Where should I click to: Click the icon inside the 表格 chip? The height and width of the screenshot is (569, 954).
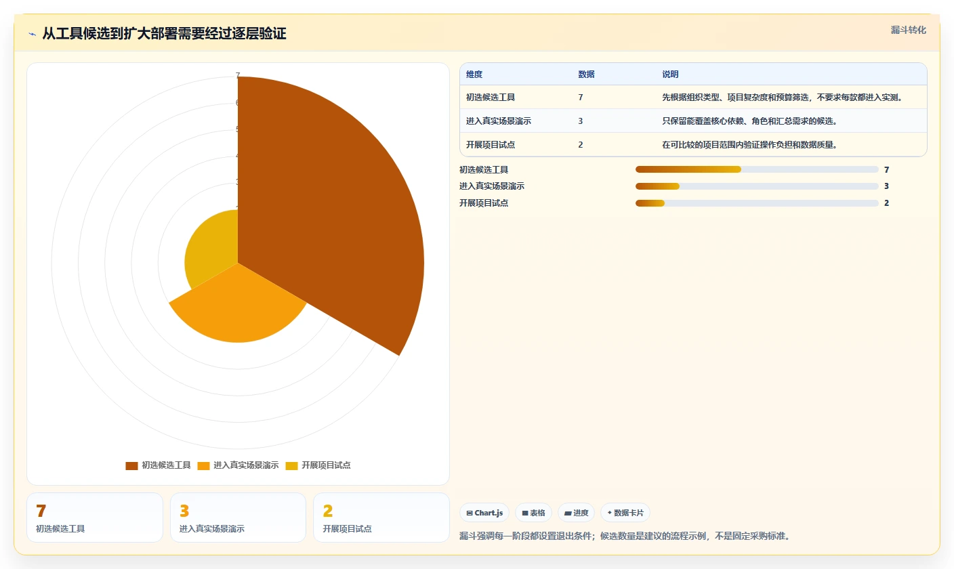click(525, 513)
